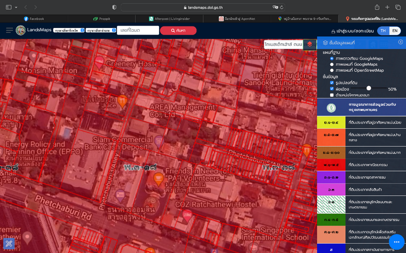The image size is (406, 253).
Task: Click the Greenery Hostel map pin
Action: pyautogui.click(x=99, y=63)
